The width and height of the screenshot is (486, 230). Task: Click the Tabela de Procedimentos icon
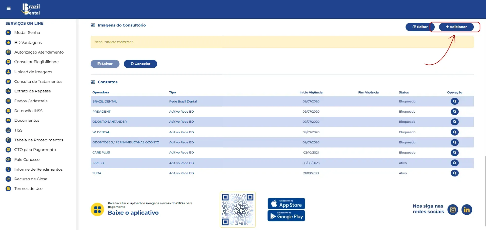click(x=8, y=140)
